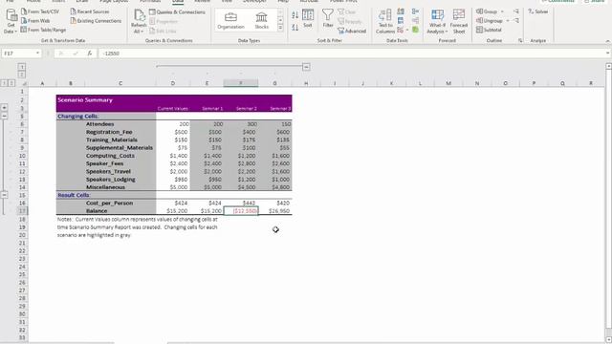
Task: Open the Help ribbon tab
Action: point(283,2)
